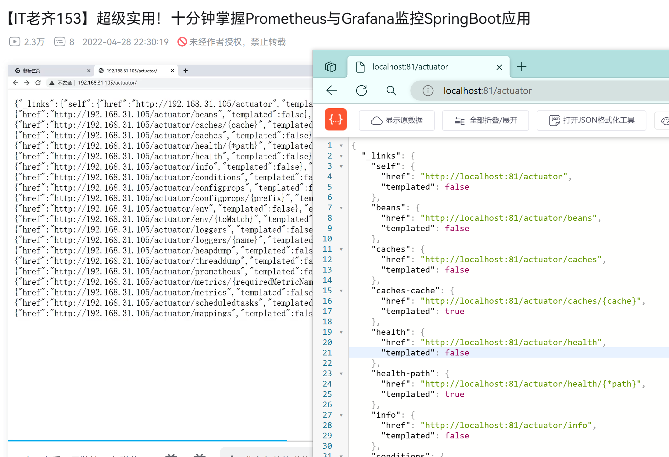Screen dimensions: 669x457
Task: Click 打开JSON格式化工具 button
Action: coord(591,120)
